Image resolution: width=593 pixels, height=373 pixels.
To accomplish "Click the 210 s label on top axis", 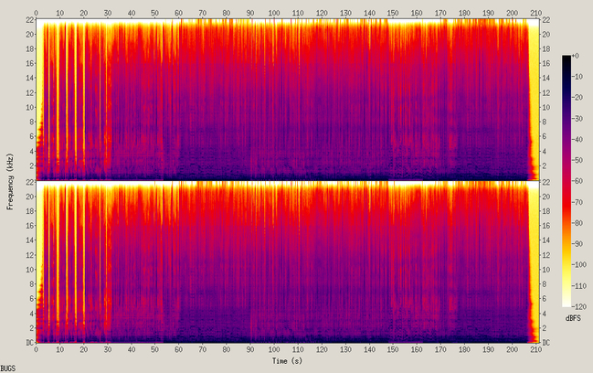I will 536,13.
